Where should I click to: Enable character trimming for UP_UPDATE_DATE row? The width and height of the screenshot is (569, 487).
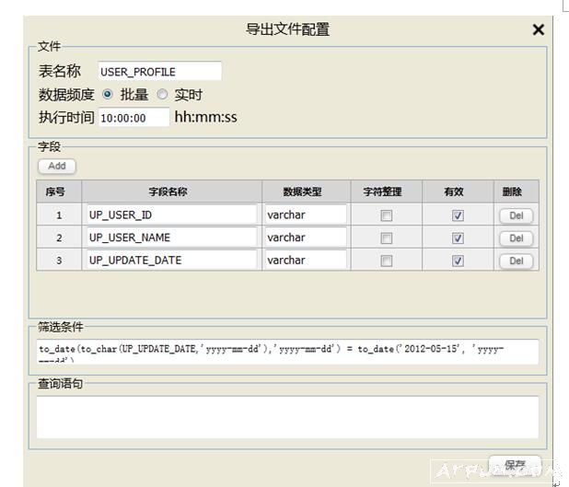pos(387,261)
